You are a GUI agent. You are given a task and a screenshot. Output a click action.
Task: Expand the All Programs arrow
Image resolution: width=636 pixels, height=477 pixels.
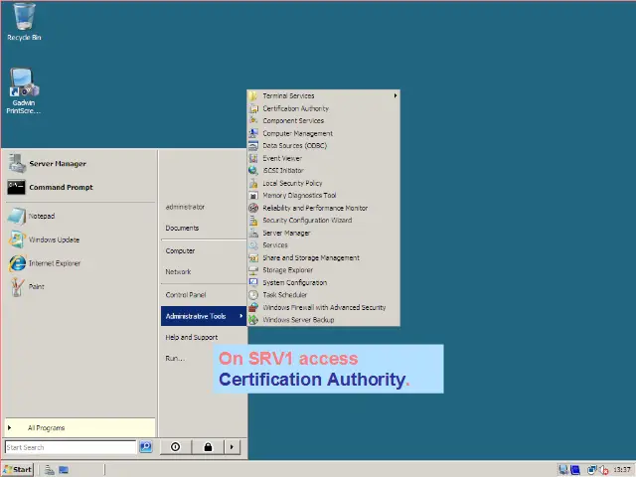[x=9, y=427]
